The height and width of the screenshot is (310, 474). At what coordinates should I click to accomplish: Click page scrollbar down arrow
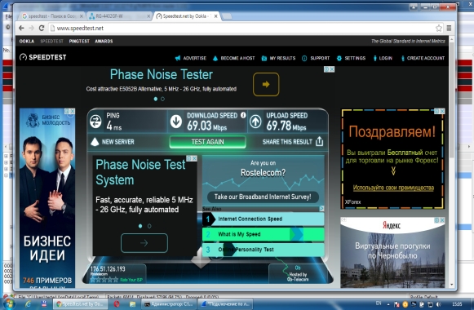[452, 285]
